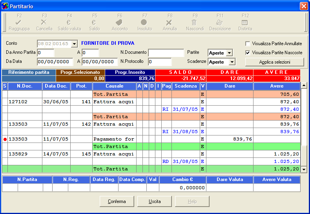Click the Causale column header

pos(114,86)
